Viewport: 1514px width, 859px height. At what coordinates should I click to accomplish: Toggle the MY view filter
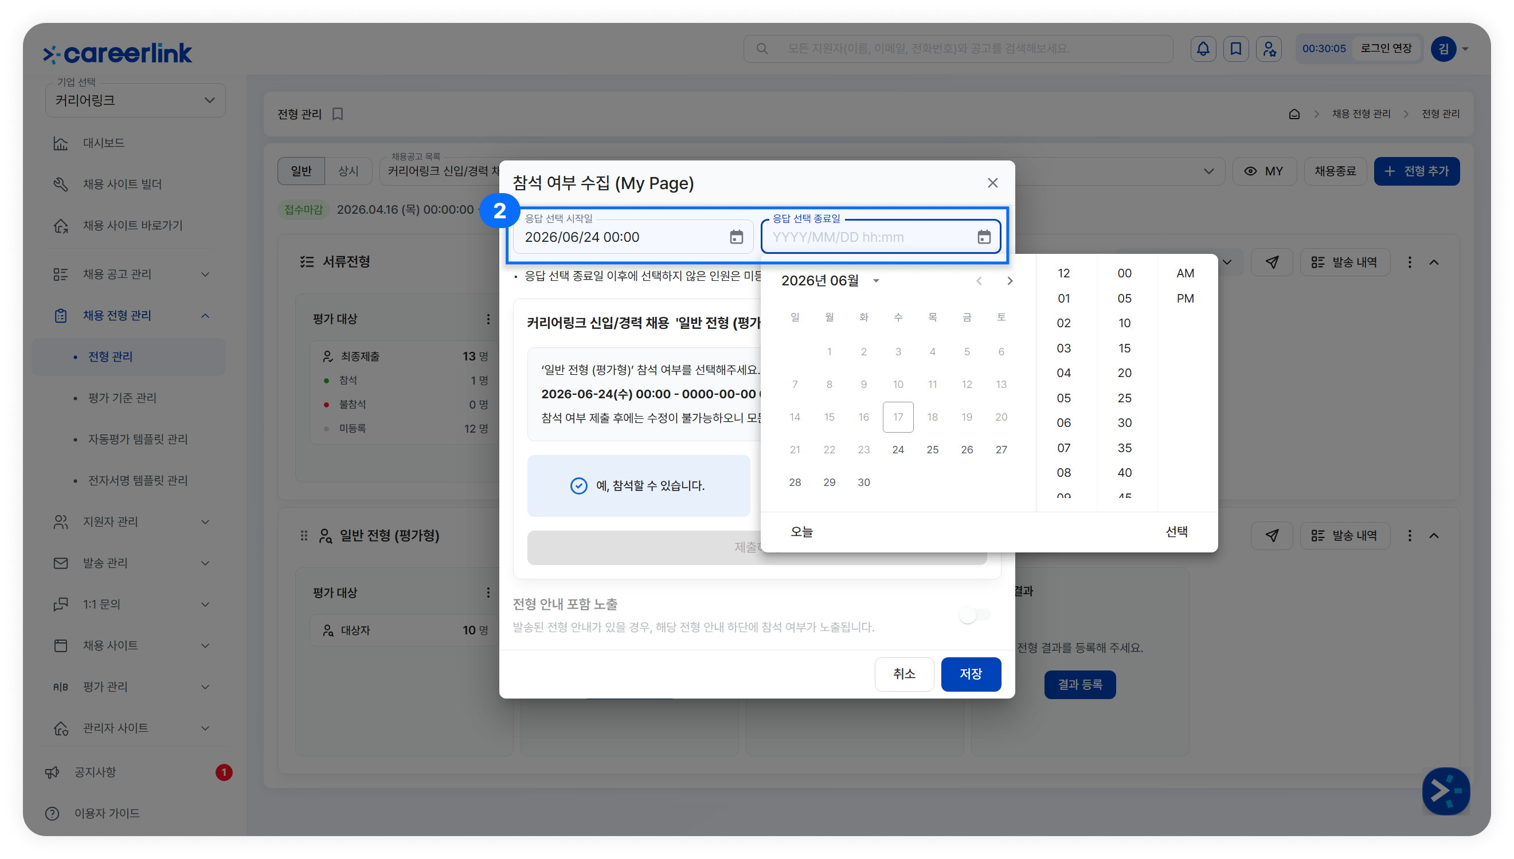click(1264, 171)
